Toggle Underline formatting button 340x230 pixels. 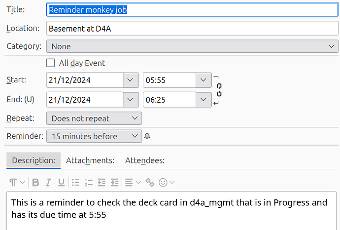point(62,182)
